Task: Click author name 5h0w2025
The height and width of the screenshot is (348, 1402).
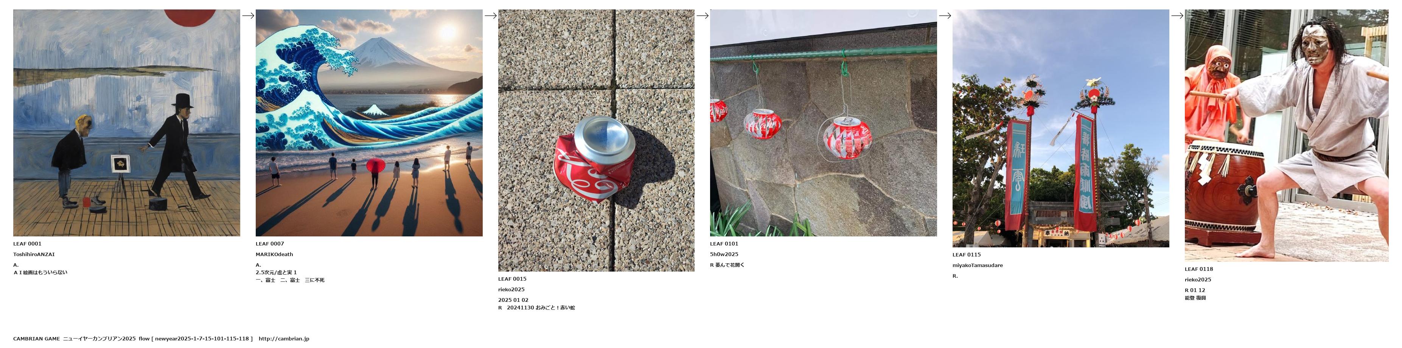Action: pos(724,254)
